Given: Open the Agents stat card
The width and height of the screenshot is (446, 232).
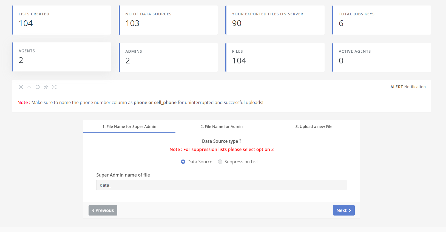Looking at the screenshot, I should 62,57.
